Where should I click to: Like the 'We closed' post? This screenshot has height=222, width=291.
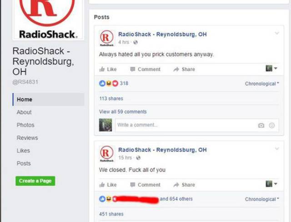(108, 185)
